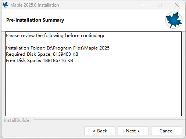Click the Free Disk Space line
Screen dimensions: 186x139
[x=39, y=61]
